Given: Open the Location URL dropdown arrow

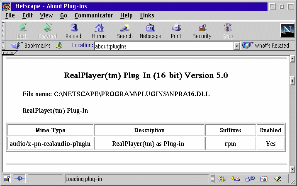Looking at the screenshot, I should pos(236,46).
